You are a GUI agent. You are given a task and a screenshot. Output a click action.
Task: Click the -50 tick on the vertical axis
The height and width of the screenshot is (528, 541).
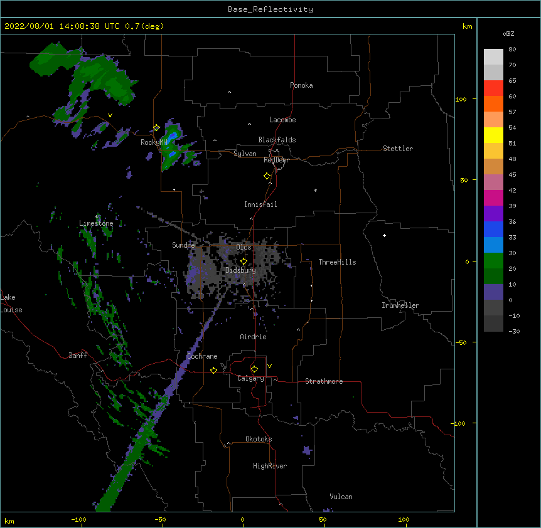pos(461,342)
